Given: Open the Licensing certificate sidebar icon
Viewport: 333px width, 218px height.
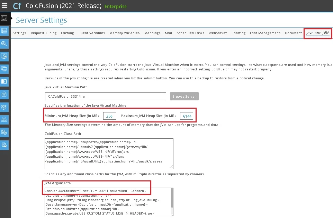Looking at the screenshot, I should 4,145.
